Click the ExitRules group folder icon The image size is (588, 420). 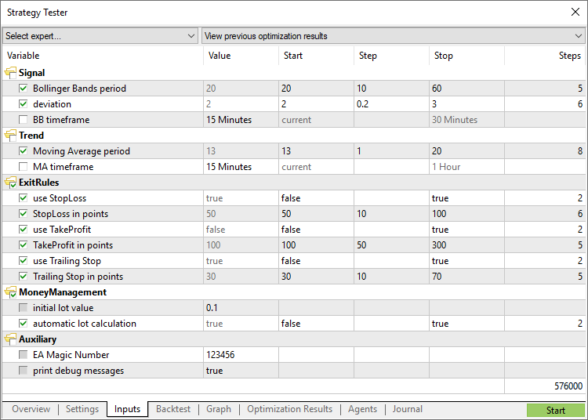click(x=10, y=183)
